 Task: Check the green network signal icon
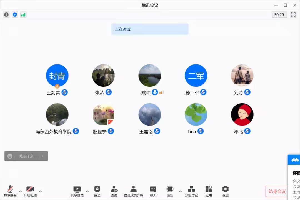pos(23,15)
